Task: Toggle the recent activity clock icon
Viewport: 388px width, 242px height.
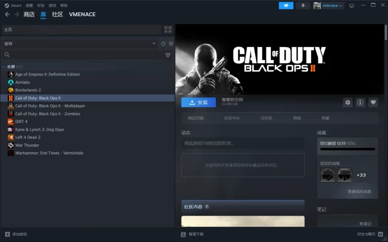Action: tap(163, 44)
